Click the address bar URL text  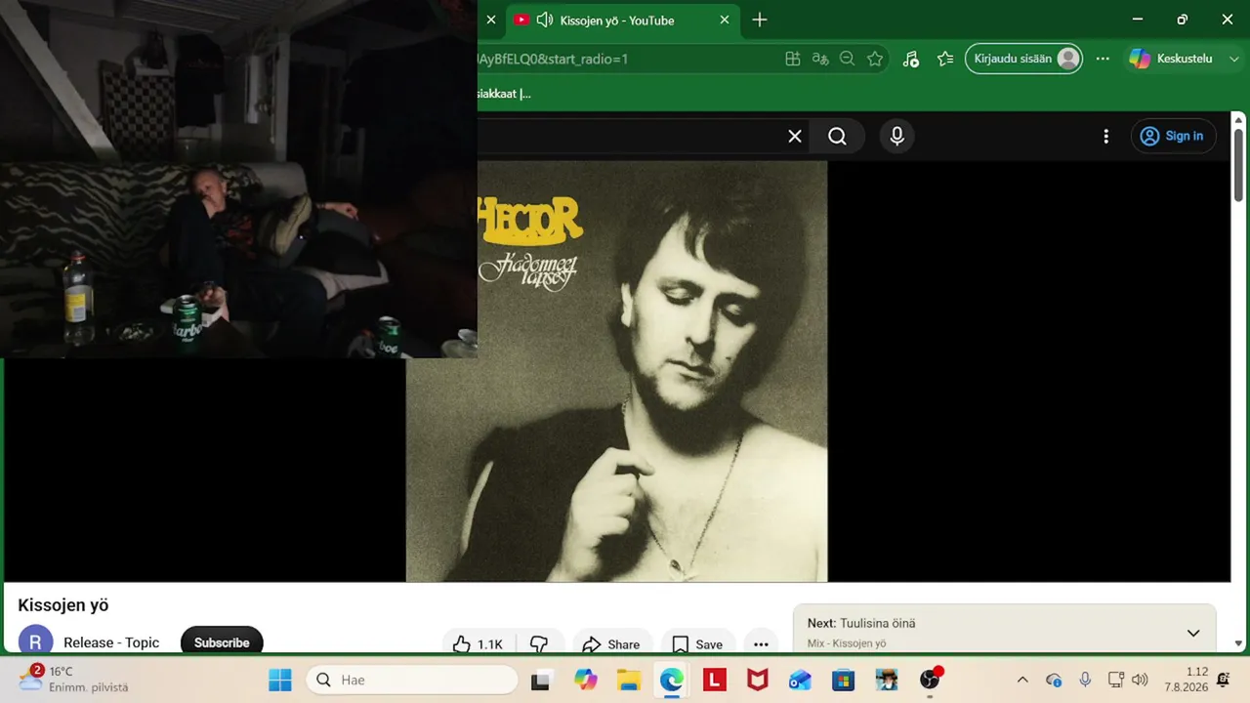tap(553, 59)
